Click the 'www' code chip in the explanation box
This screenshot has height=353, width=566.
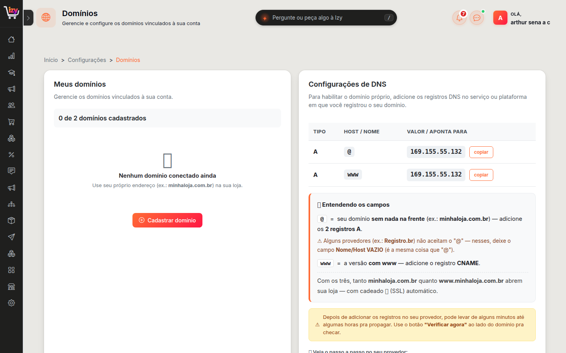[x=325, y=263]
